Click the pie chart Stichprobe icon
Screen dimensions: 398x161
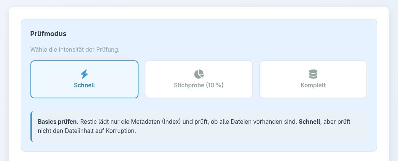click(199, 74)
